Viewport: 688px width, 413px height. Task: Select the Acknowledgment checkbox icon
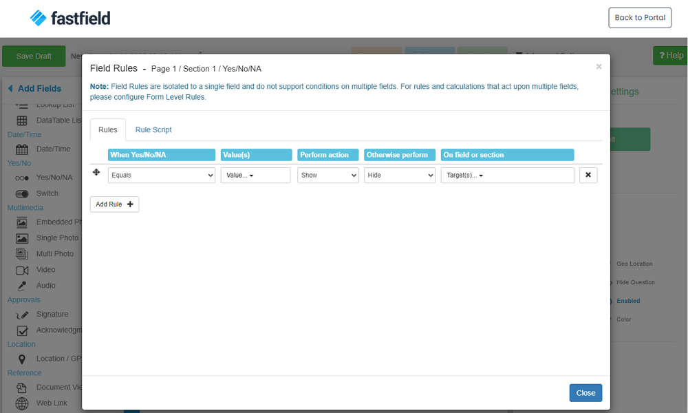click(22, 330)
